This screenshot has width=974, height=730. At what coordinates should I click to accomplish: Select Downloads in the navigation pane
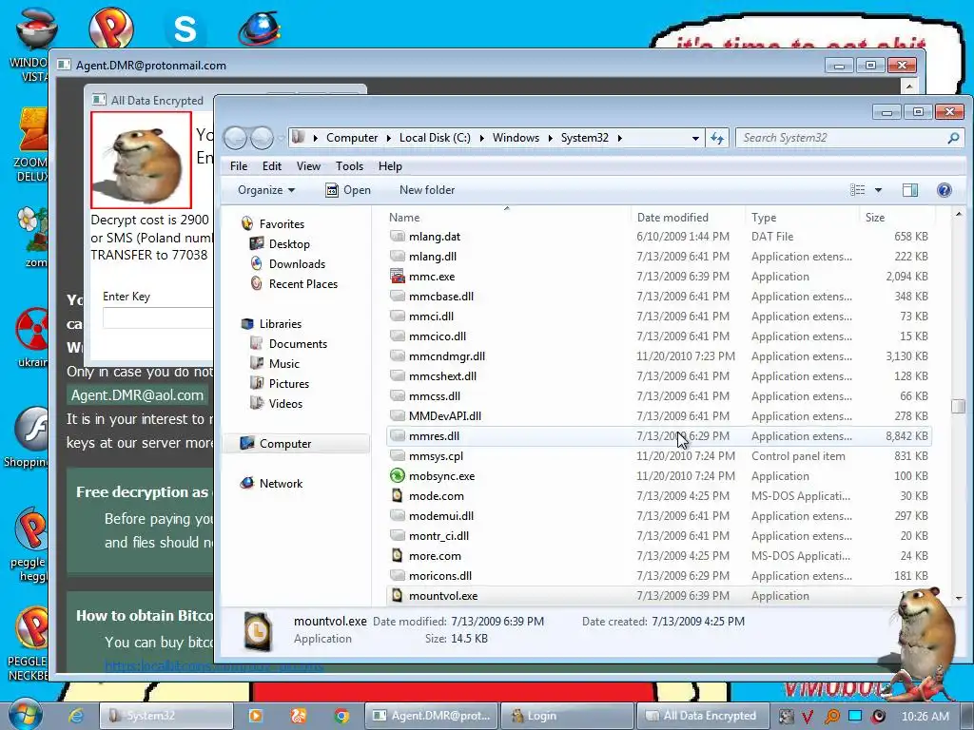[x=297, y=264]
